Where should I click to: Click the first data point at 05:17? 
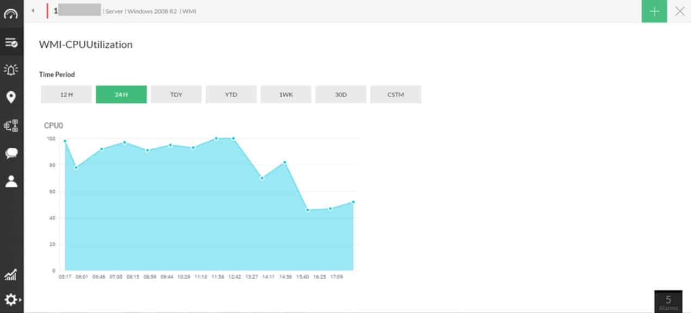65,141
